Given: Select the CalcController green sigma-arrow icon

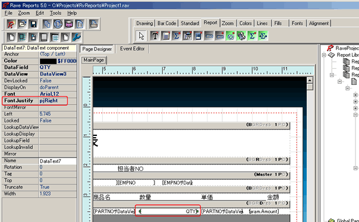Looking at the screenshot, I should [x=263, y=36].
